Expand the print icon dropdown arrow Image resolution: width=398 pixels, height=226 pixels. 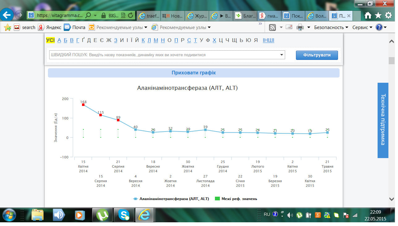tap(309, 27)
